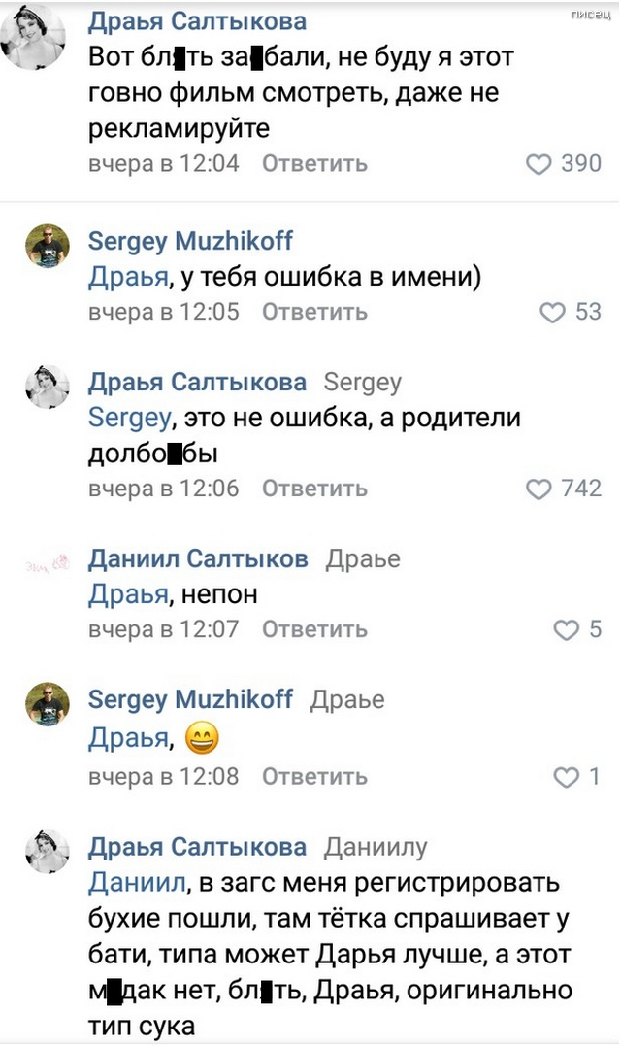Screen dimensions: 621x1046
Task: Click the 'Даниилу' reply-target label
Action: tap(376, 848)
